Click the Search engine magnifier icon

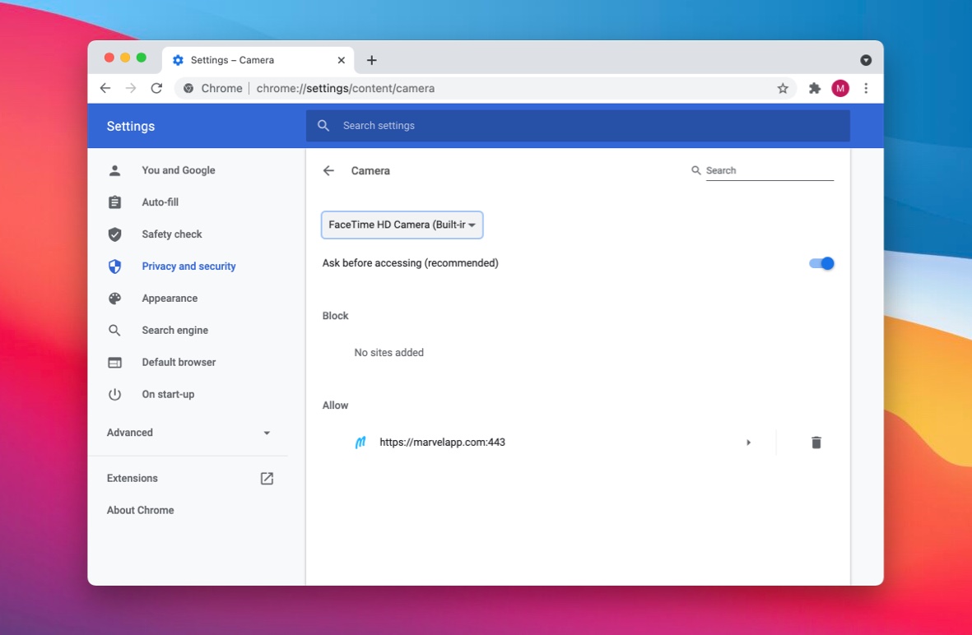114,330
